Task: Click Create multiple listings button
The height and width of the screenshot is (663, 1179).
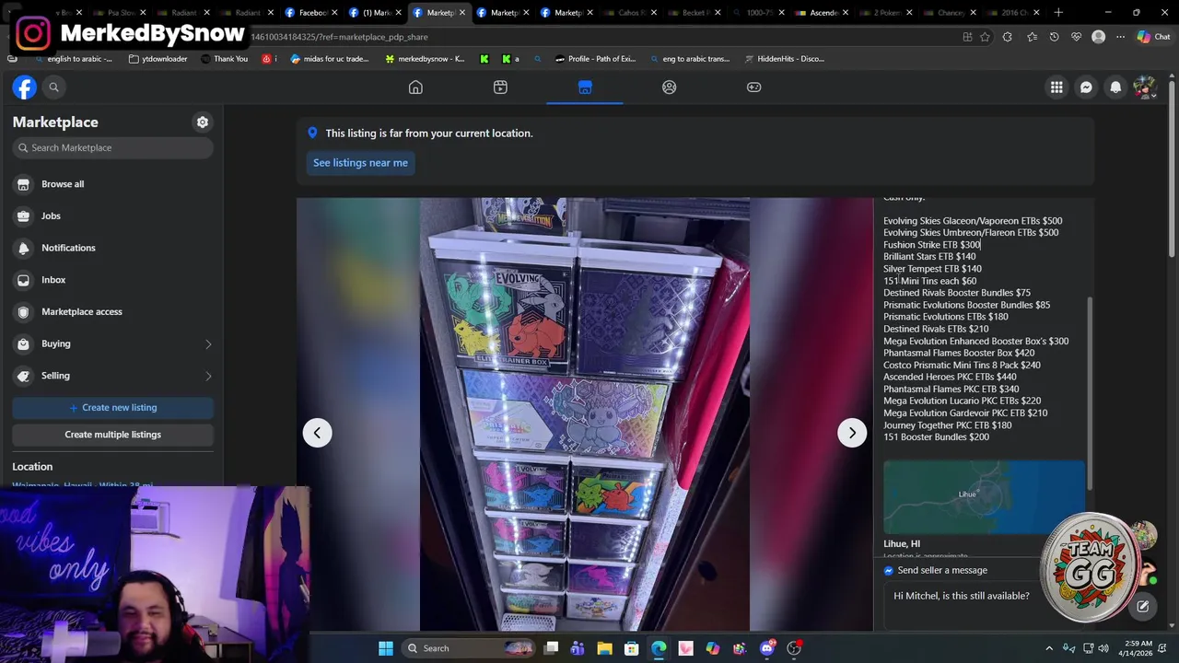Action: coord(112,435)
